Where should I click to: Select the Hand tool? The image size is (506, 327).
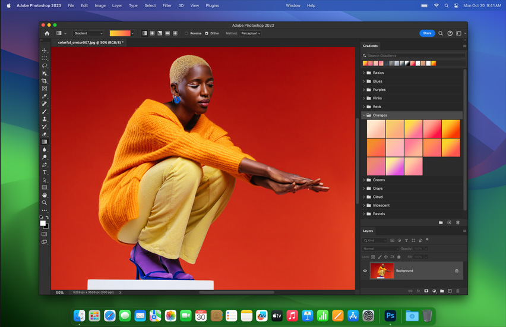coord(45,195)
